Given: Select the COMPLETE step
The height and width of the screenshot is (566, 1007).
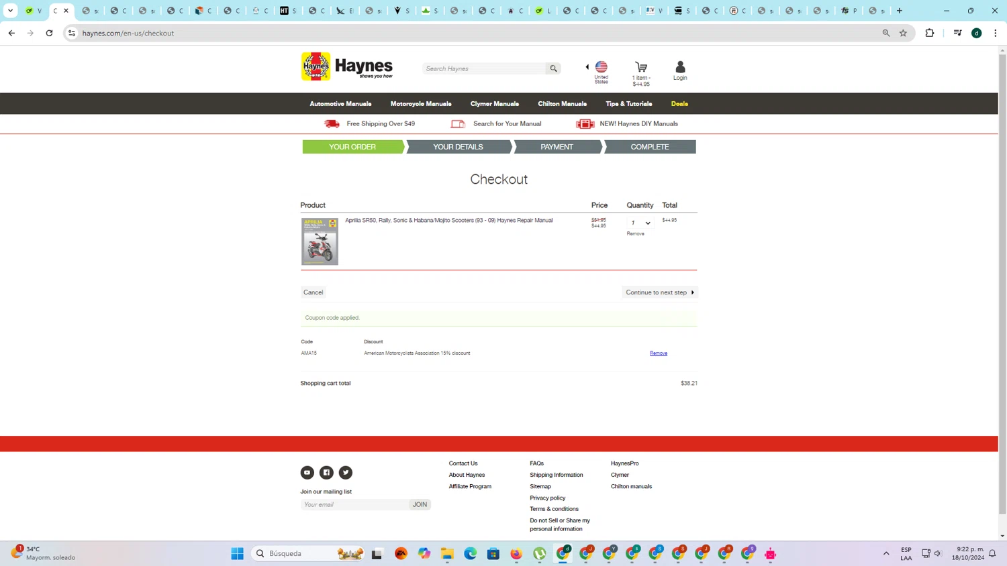Looking at the screenshot, I should point(649,147).
